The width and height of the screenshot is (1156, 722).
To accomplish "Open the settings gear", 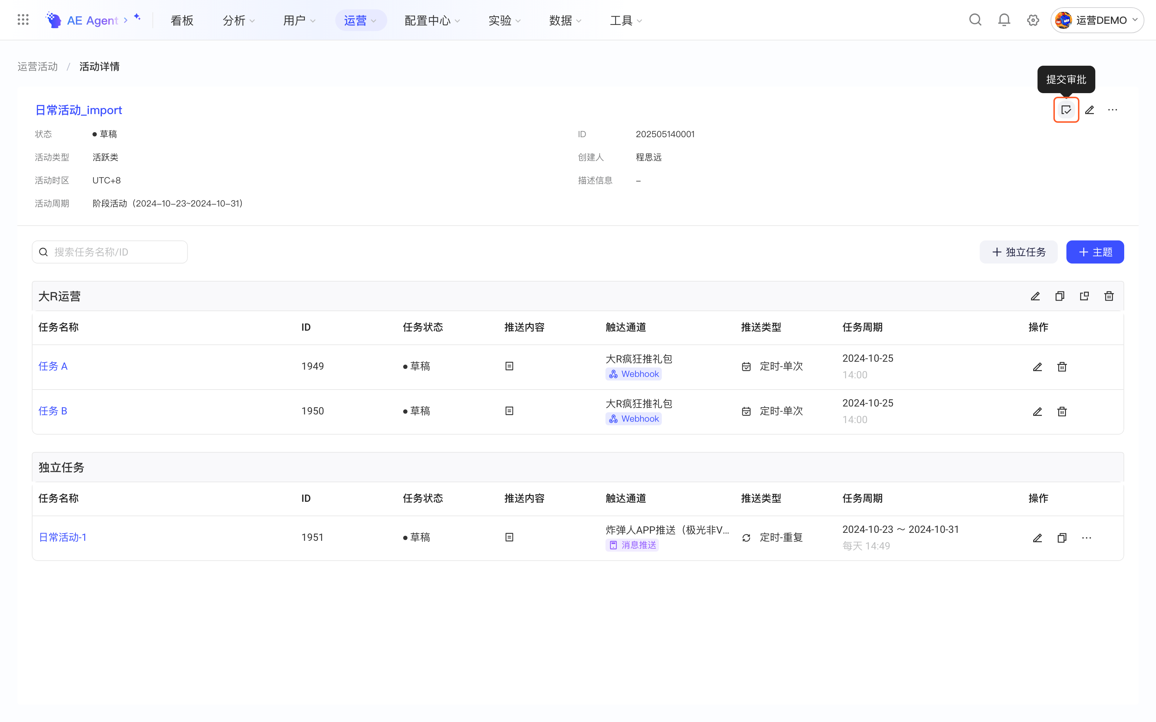I will pos(1033,20).
